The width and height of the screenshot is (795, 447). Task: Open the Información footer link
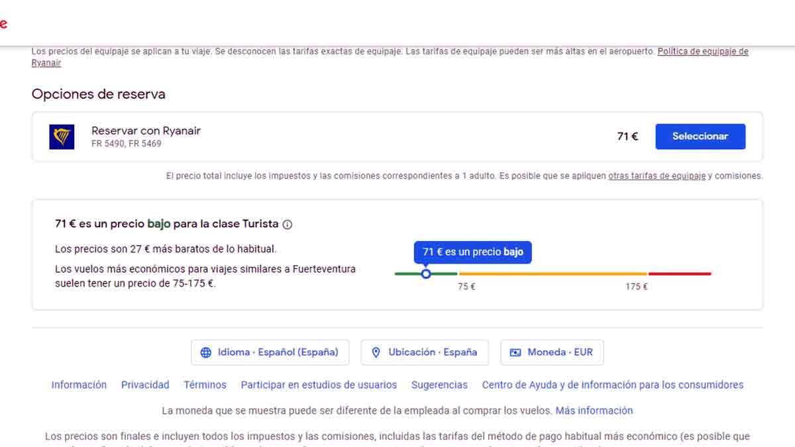click(79, 385)
